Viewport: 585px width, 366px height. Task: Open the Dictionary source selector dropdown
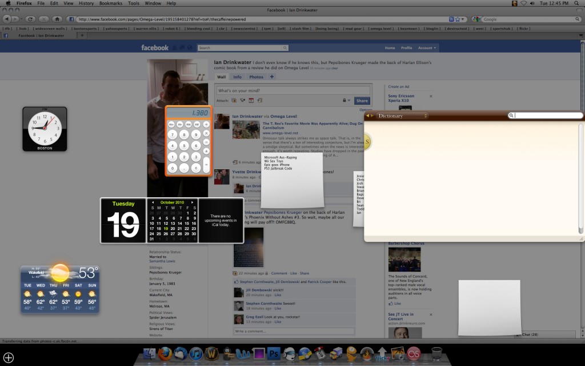[402, 116]
